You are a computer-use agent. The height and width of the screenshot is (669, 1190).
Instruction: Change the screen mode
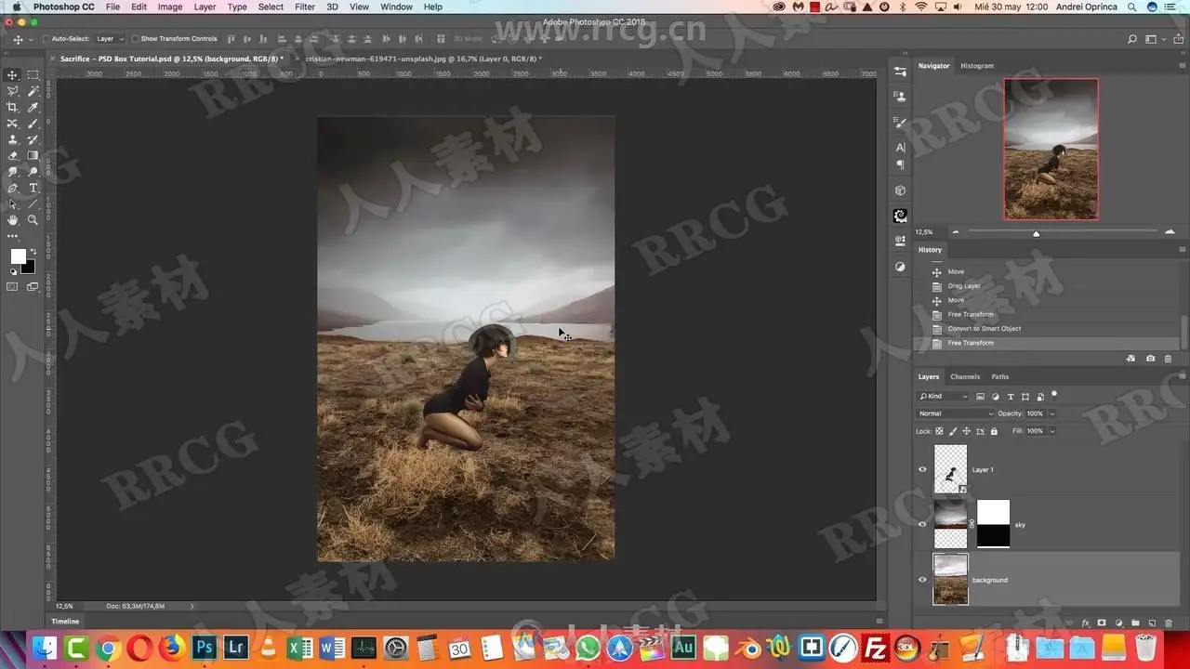point(33,287)
